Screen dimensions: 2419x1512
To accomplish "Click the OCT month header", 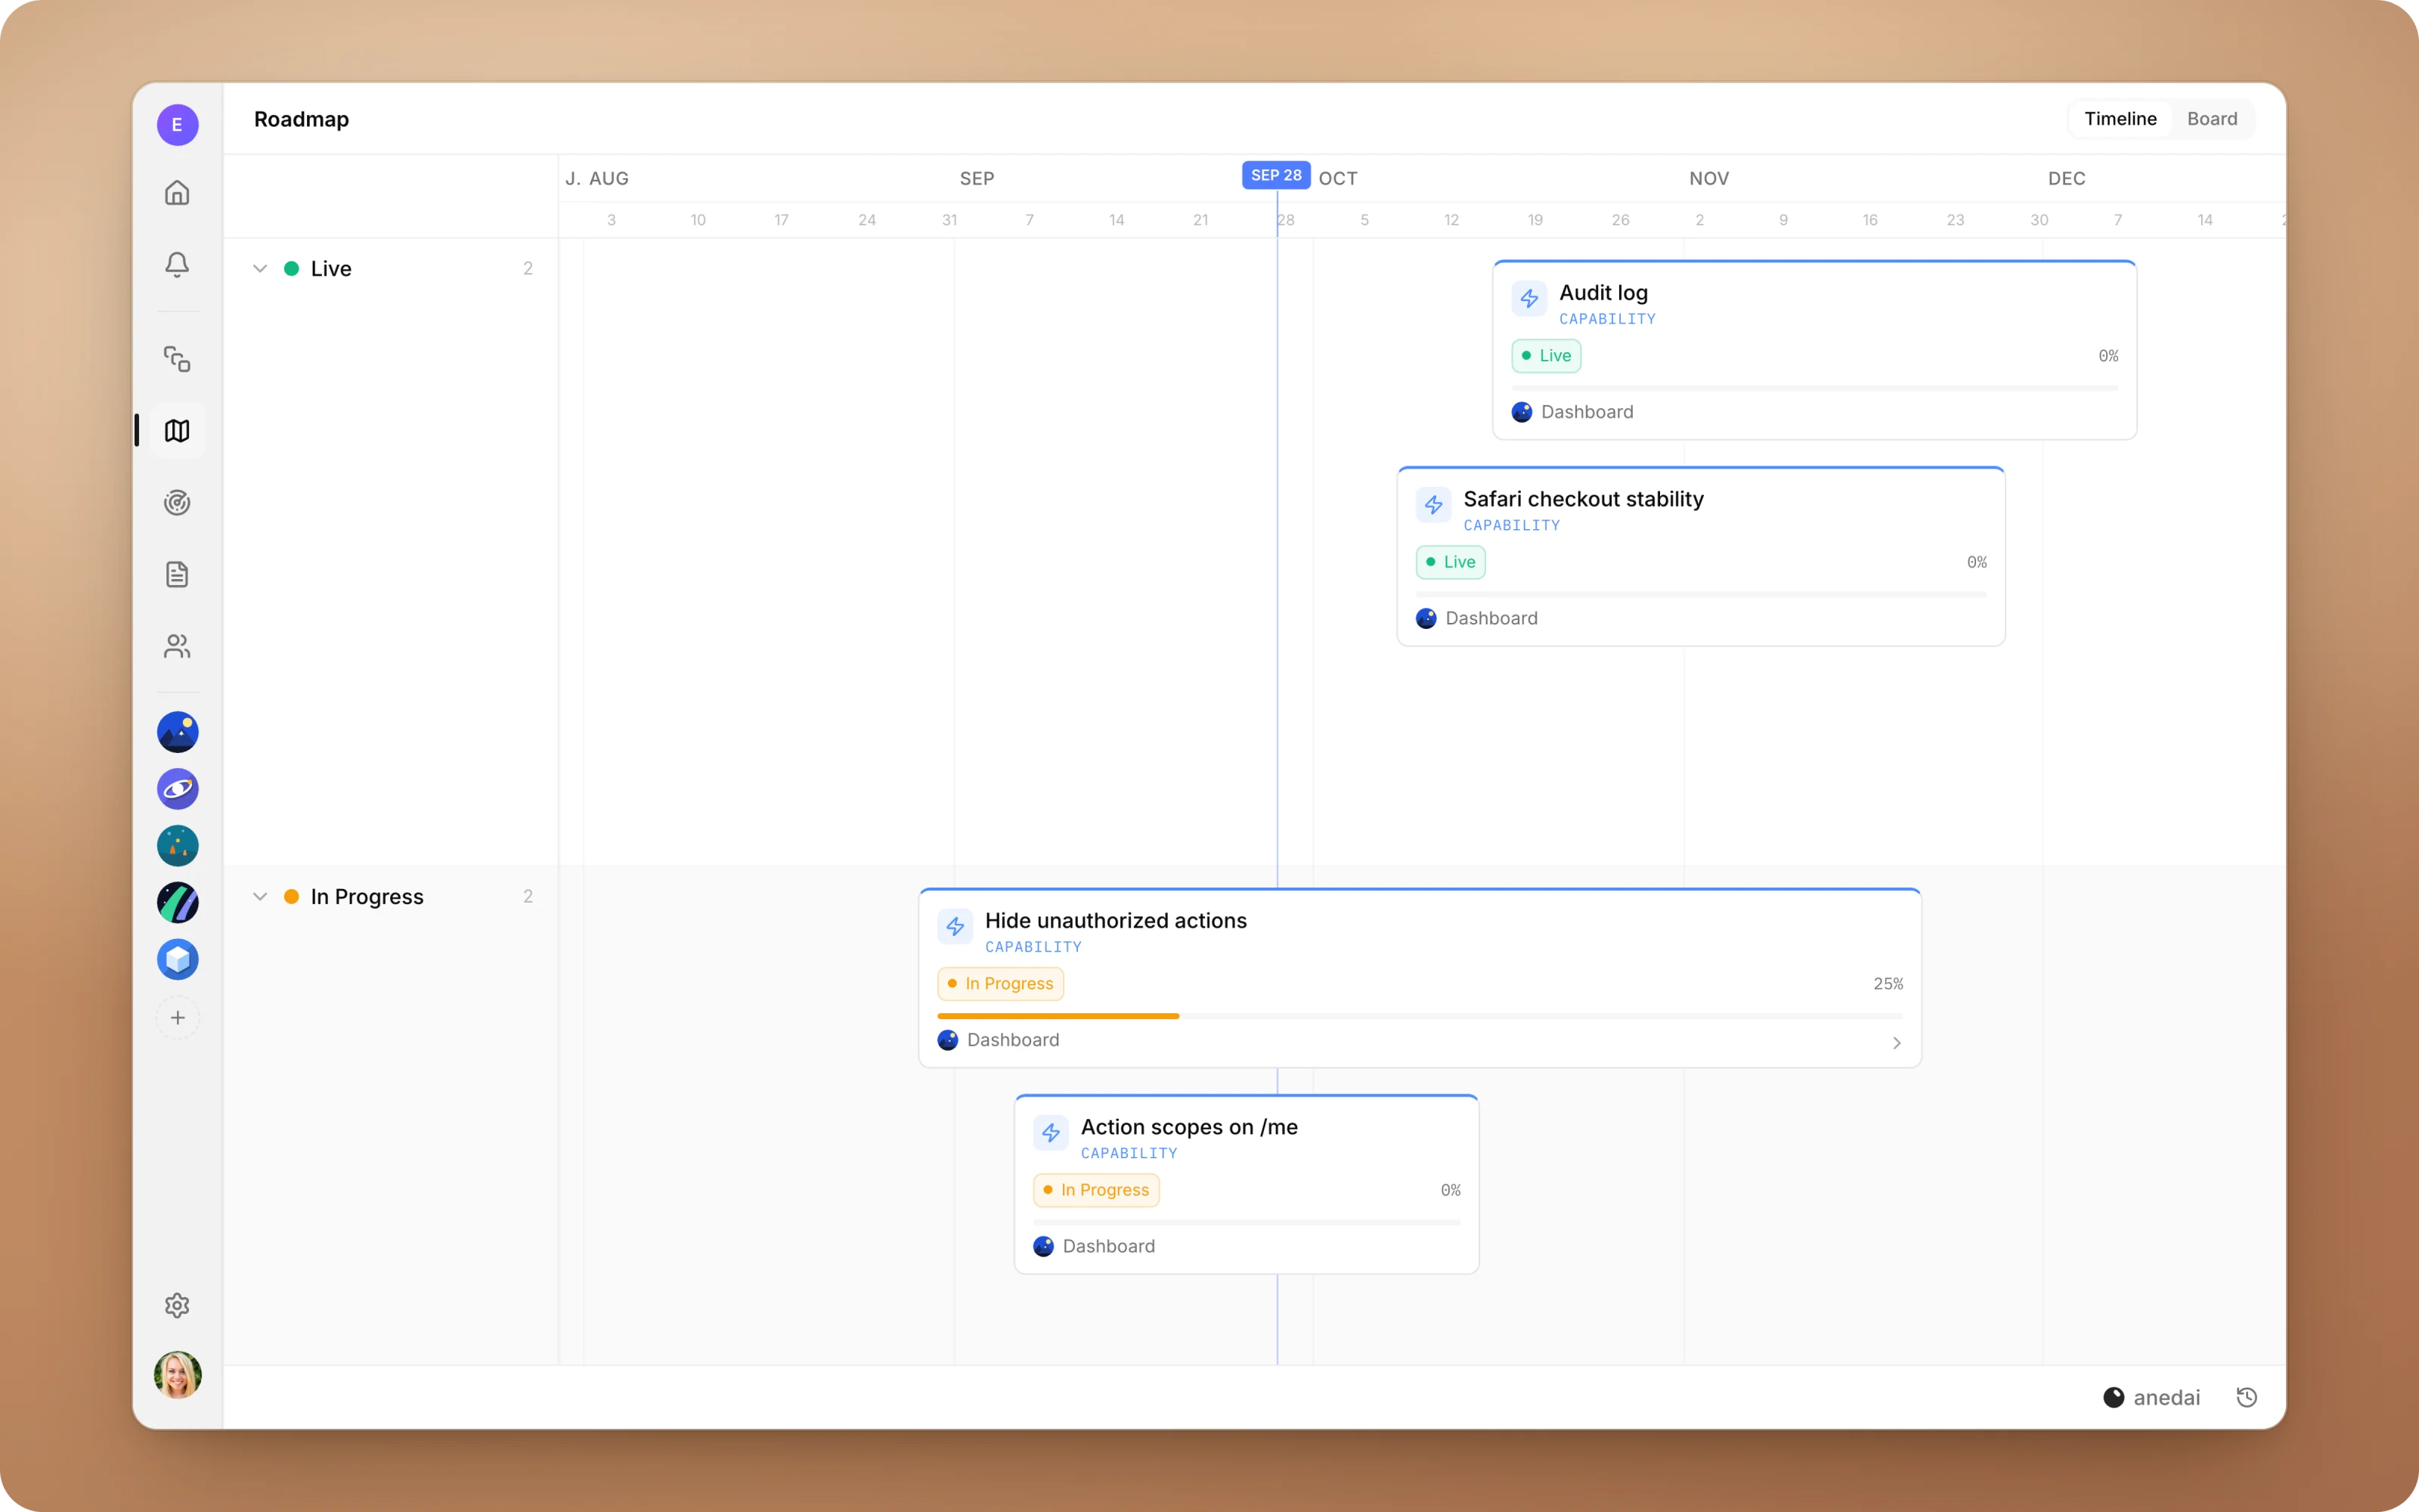I will point(1337,178).
